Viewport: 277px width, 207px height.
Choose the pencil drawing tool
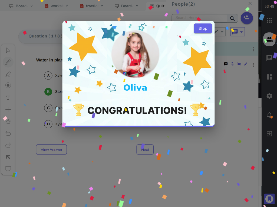coord(8,62)
